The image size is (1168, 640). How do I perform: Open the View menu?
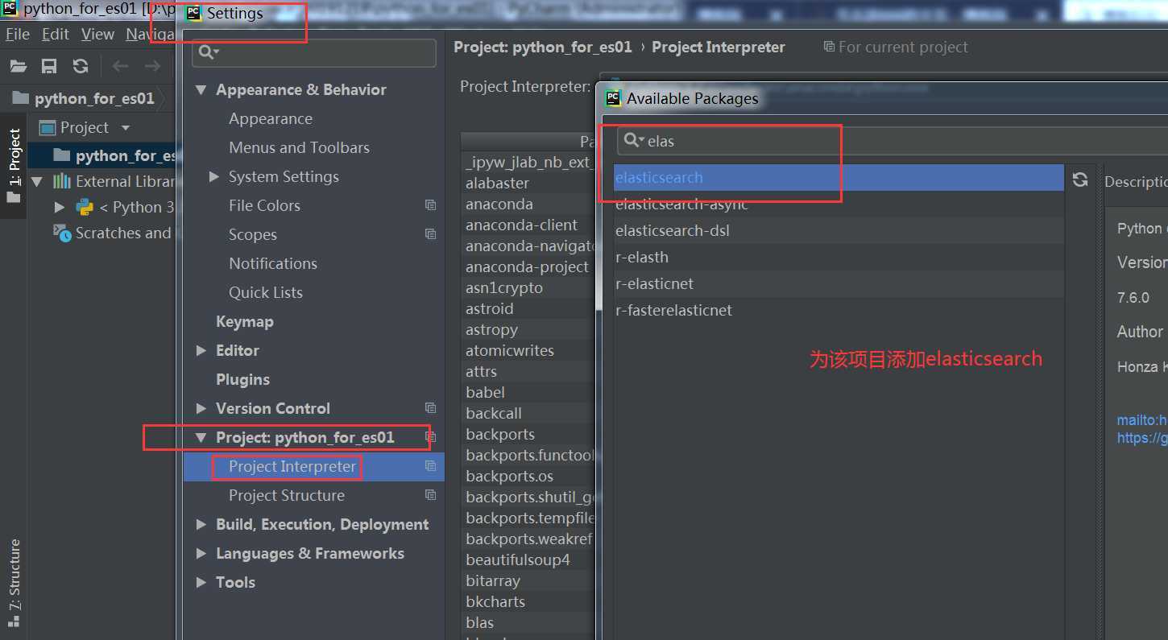[97, 34]
